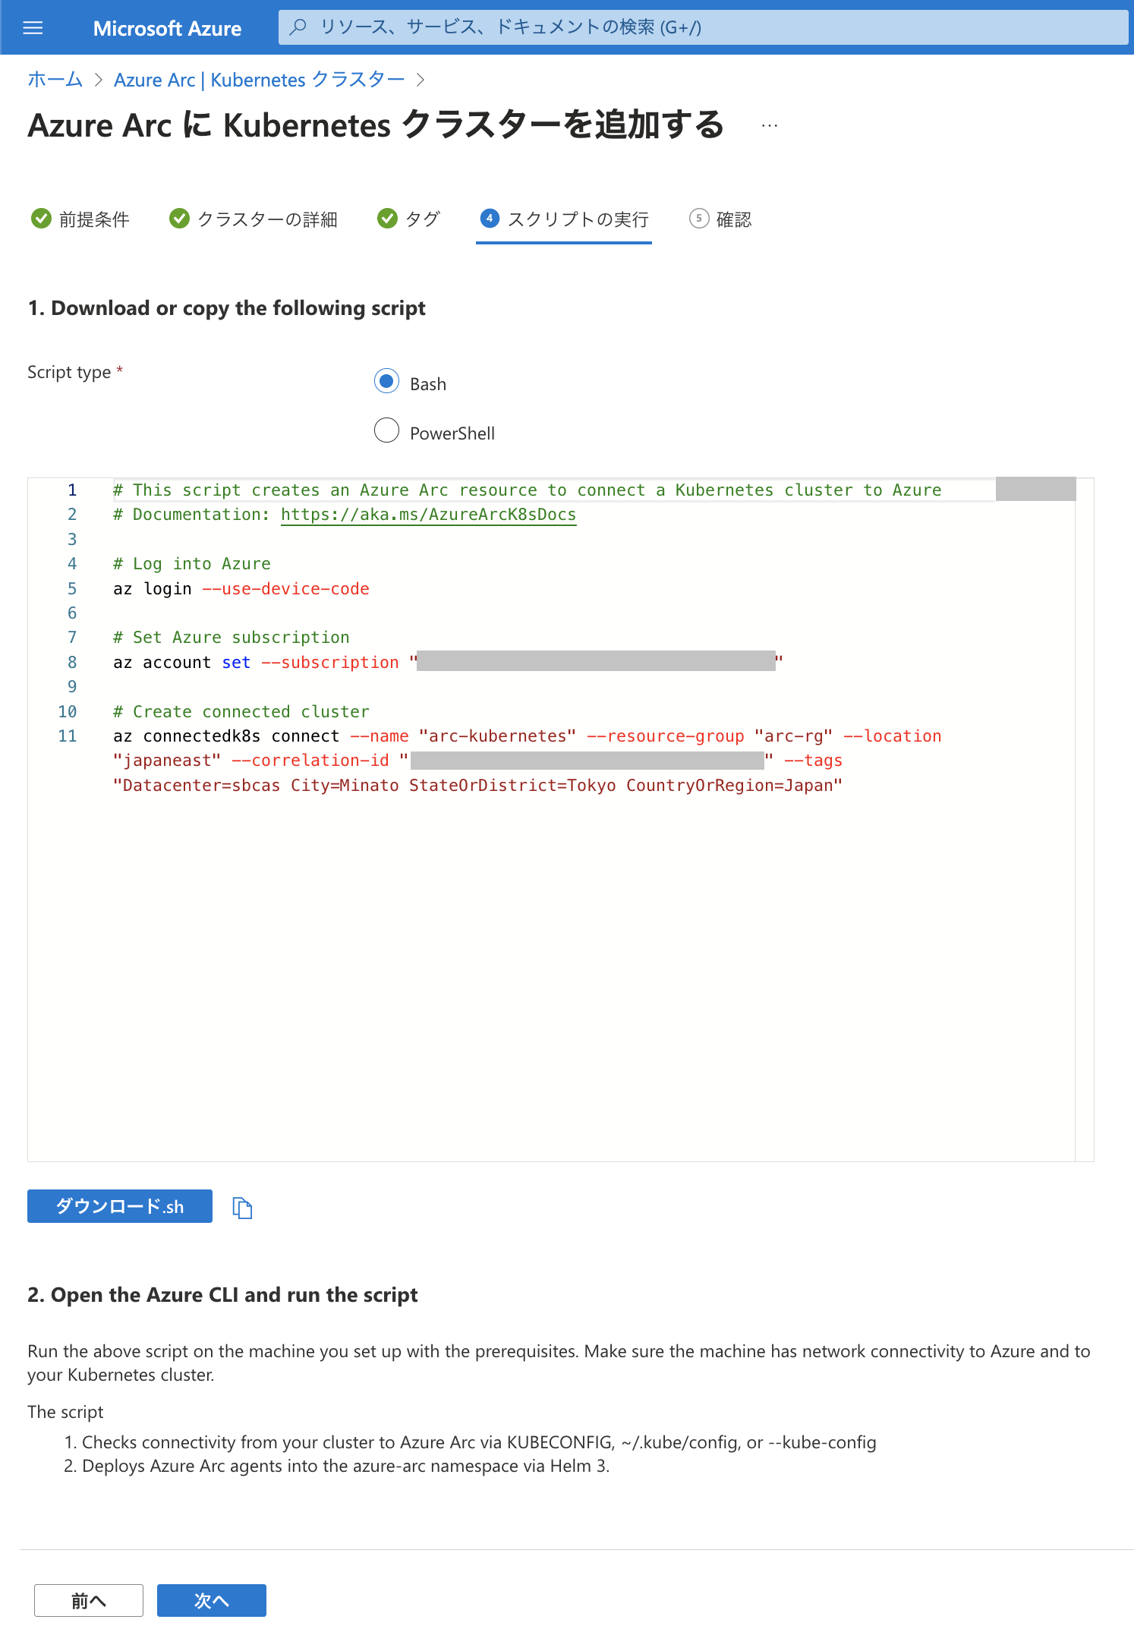Select the PowerShell script type
This screenshot has width=1134, height=1632.
coord(387,430)
